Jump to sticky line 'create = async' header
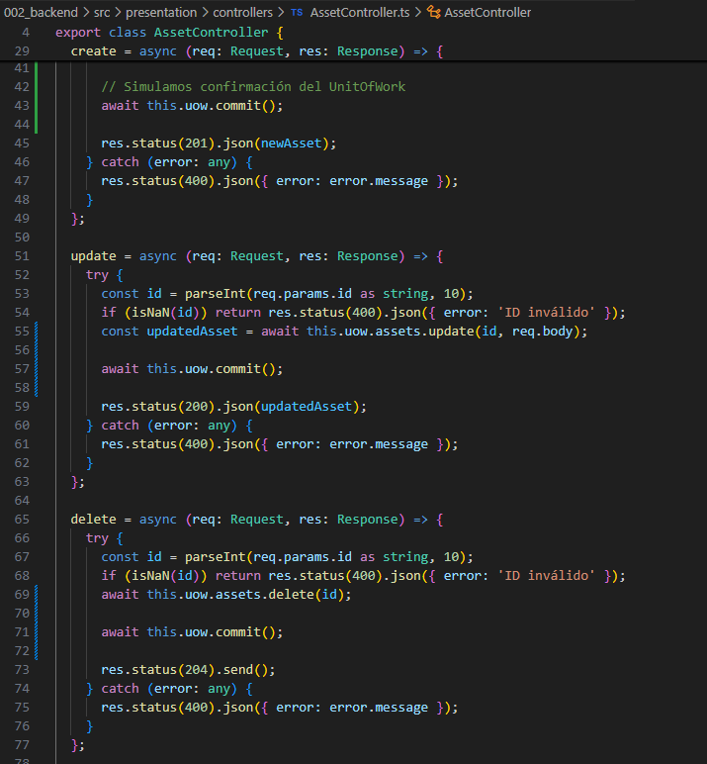This screenshot has height=764, width=707. (257, 51)
